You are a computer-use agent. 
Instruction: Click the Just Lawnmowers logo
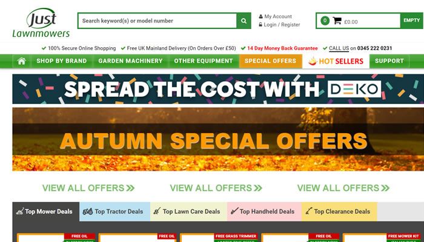click(x=41, y=22)
